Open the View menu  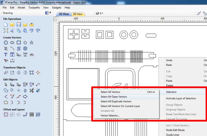[x=46, y=7]
